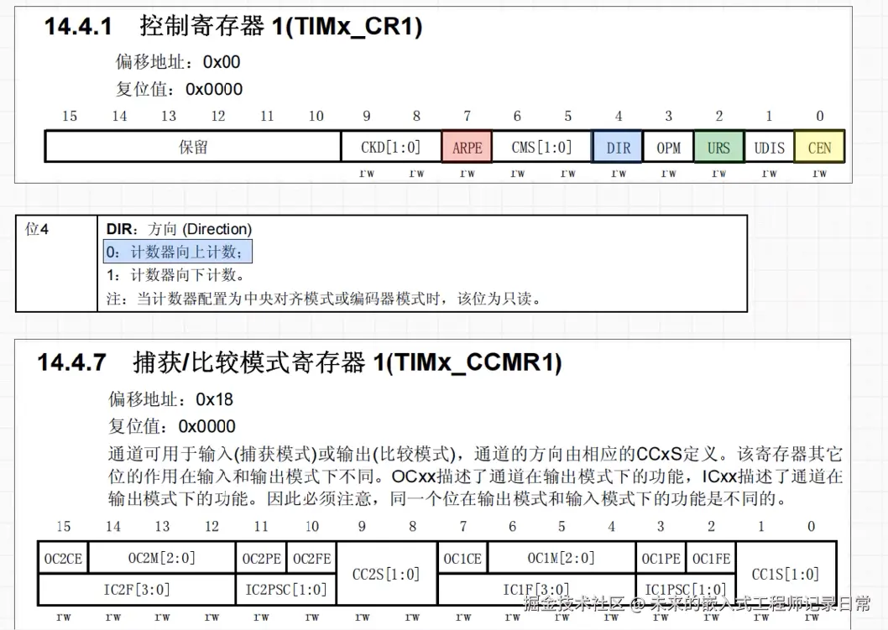Click the DIR bit field
Image resolution: width=888 pixels, height=630 pixels.
pyautogui.click(x=618, y=147)
